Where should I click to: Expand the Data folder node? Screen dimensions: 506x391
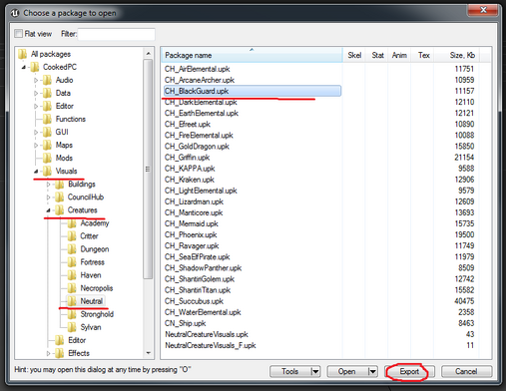(36, 93)
